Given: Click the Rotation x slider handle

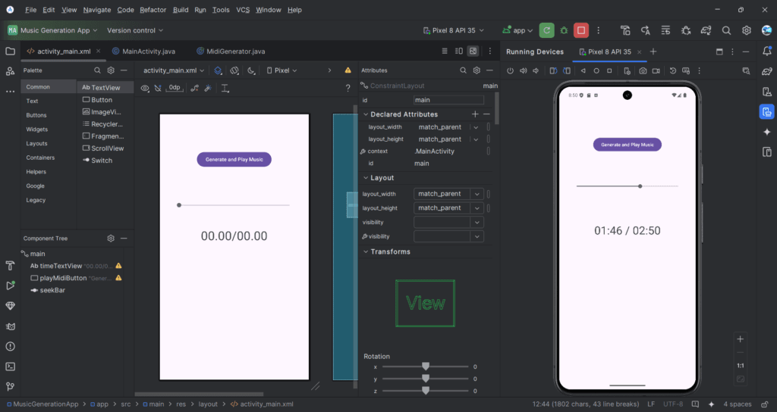Looking at the screenshot, I should click(425, 367).
